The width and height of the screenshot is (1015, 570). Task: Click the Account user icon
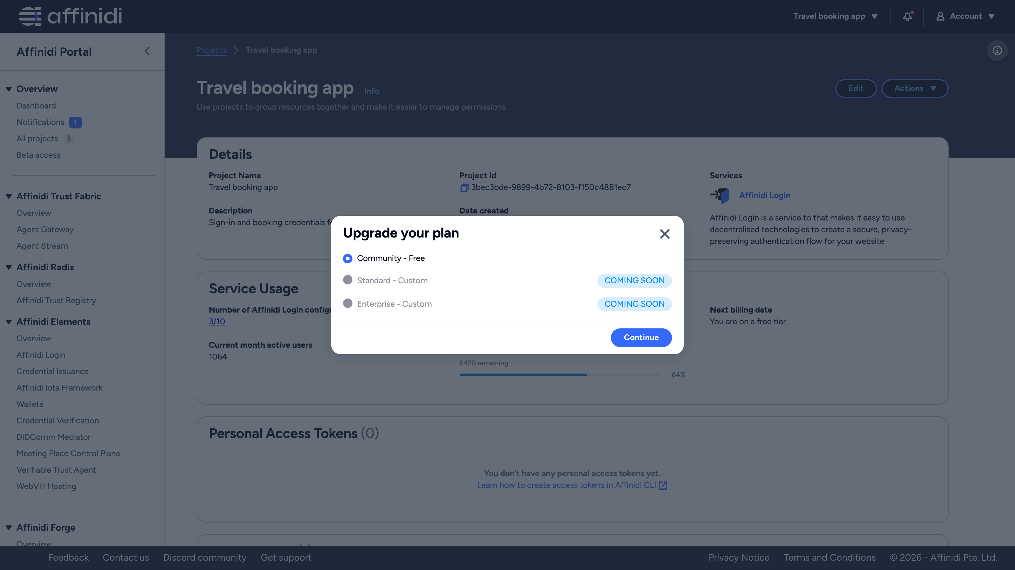(940, 16)
